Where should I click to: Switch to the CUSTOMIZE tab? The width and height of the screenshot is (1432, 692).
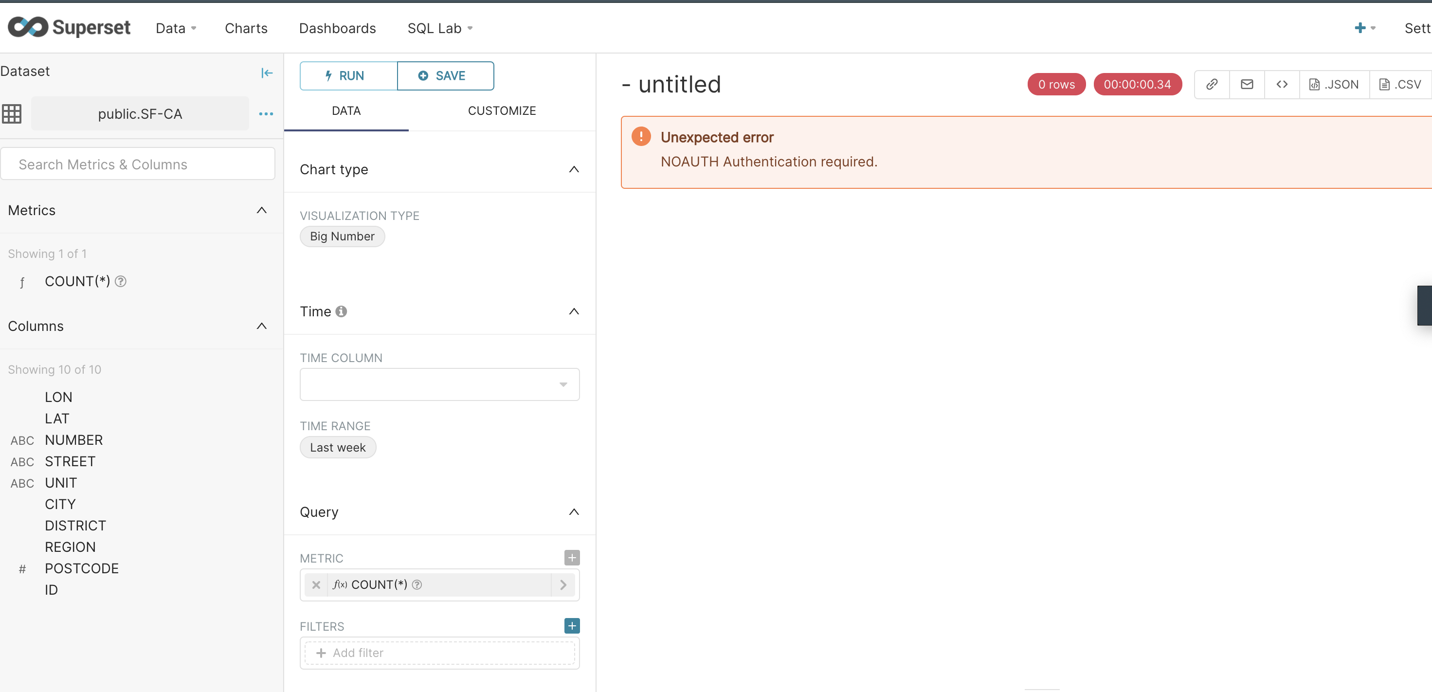coord(502,110)
